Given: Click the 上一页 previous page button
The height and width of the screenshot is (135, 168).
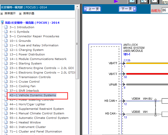Looking at the screenshot, I should pos(92,9).
